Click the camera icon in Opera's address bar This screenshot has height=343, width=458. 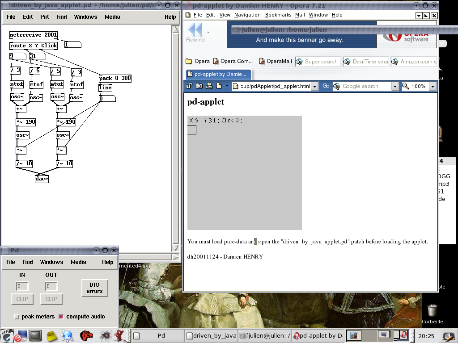pos(199,86)
